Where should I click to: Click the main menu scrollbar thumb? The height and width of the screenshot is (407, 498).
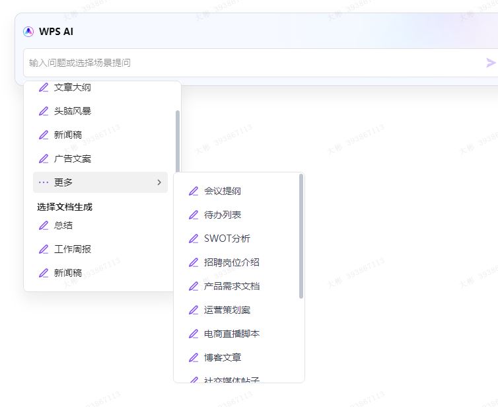click(178, 141)
